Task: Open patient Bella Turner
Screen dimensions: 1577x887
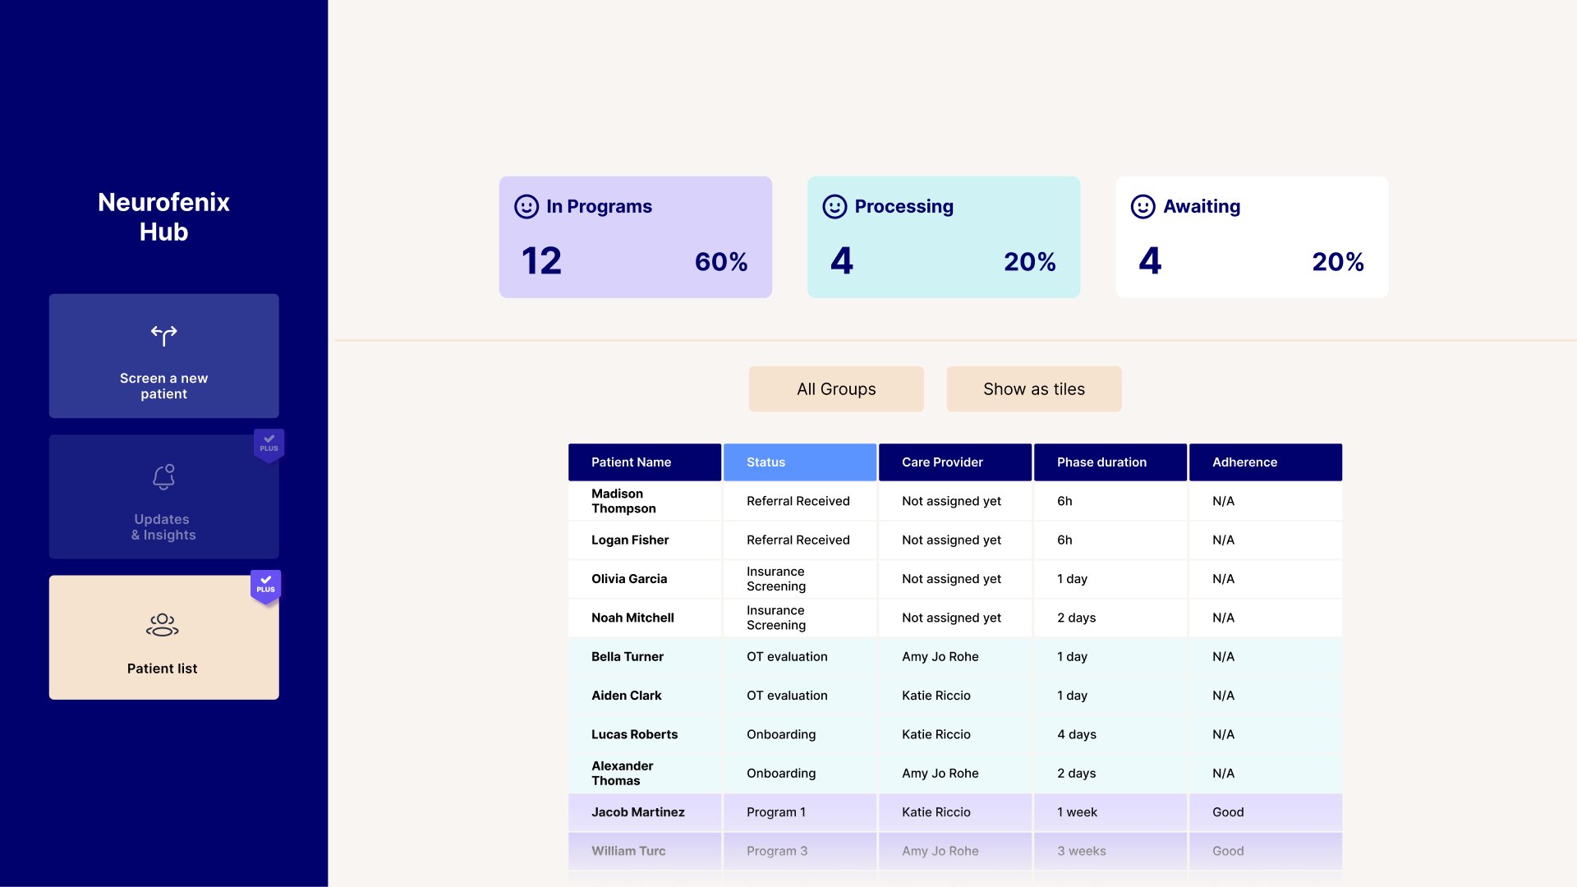Action: pyautogui.click(x=628, y=657)
